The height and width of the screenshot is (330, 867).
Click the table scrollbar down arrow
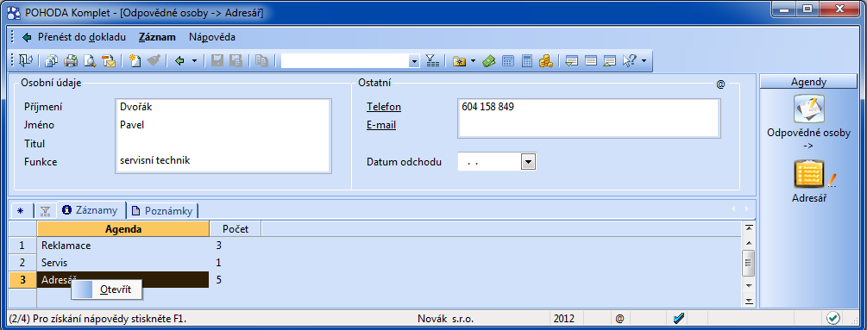749,286
